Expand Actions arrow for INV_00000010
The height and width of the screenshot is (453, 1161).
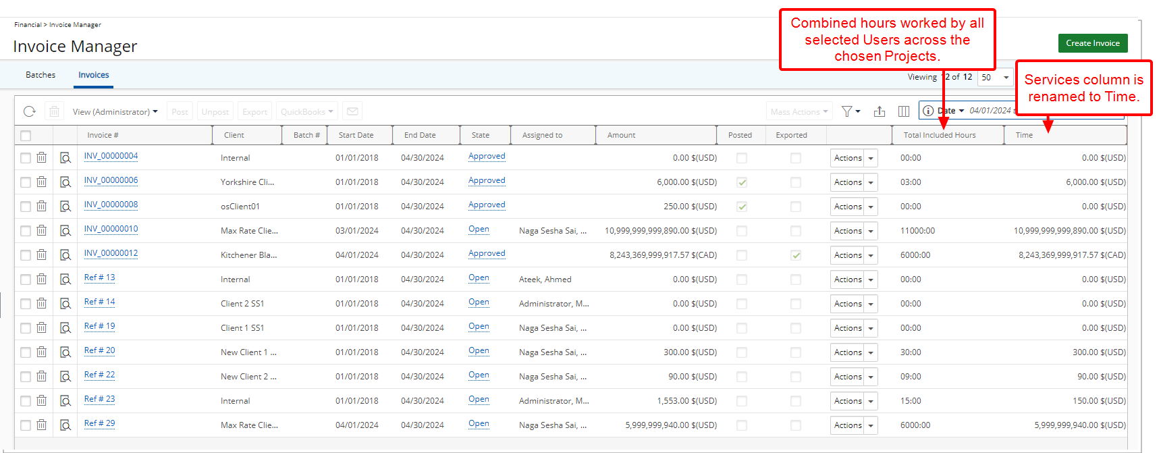click(871, 231)
